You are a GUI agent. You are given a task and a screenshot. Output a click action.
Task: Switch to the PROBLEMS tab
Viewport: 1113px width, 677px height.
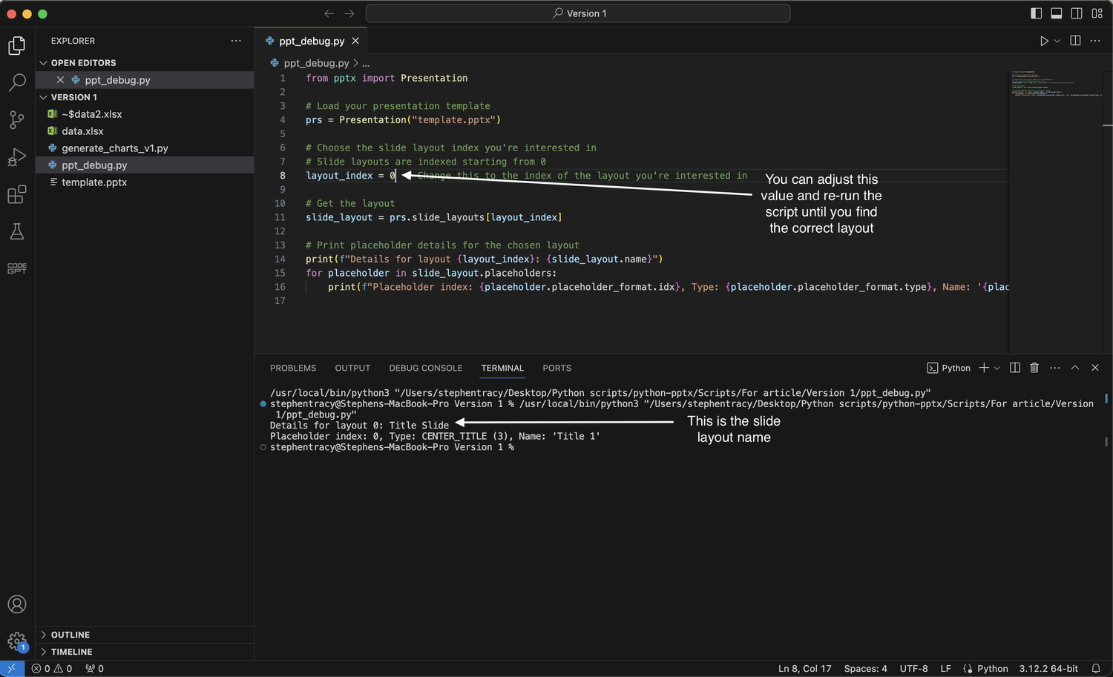(x=293, y=367)
